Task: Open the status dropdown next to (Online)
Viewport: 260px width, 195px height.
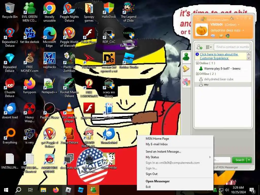Action: [239, 25]
